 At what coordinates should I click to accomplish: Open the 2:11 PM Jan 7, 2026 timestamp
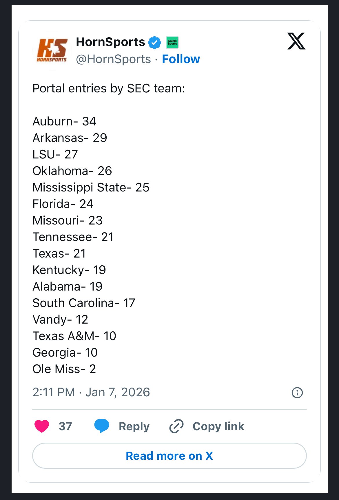91,392
